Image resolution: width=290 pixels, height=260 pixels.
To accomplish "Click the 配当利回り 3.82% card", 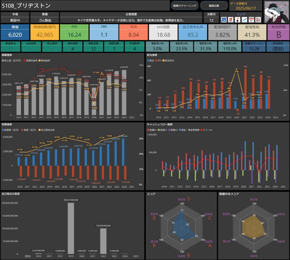I will point(223,32).
